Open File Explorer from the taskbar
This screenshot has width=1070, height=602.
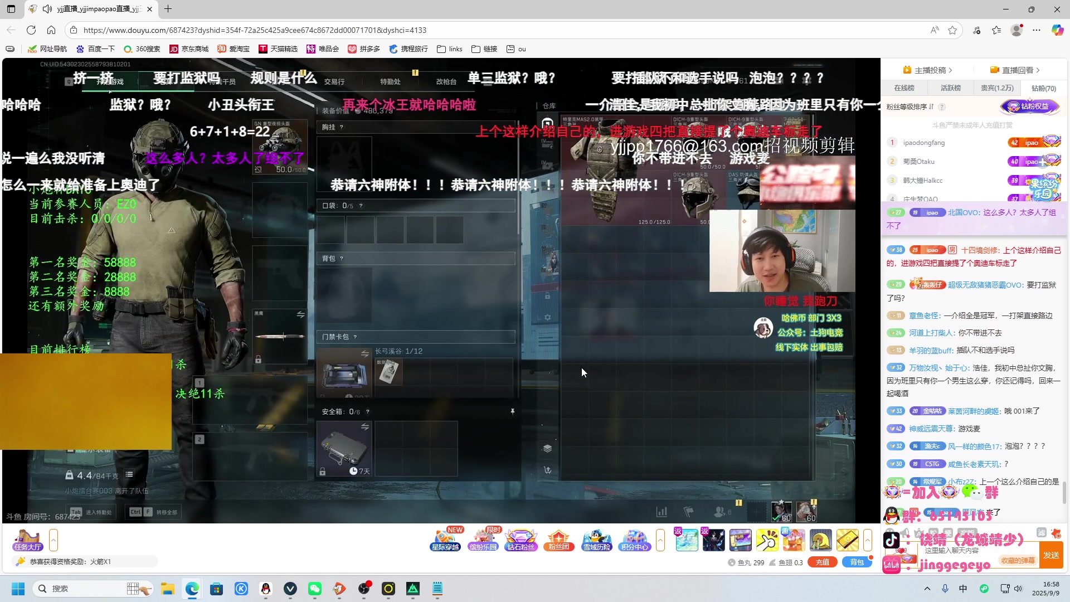tap(168, 589)
